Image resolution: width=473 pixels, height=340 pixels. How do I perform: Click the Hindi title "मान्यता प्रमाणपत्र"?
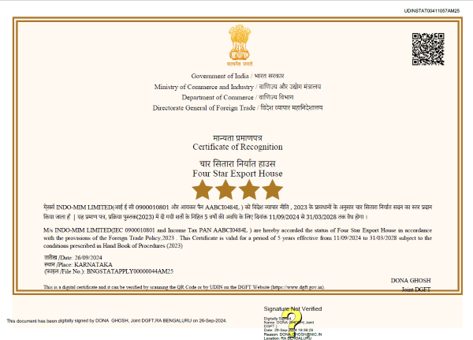pos(237,138)
